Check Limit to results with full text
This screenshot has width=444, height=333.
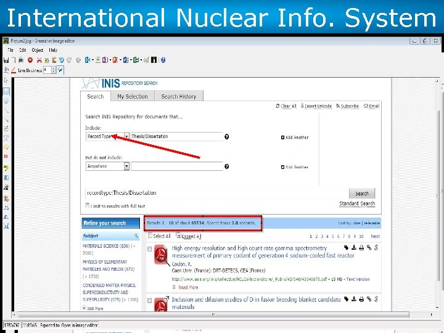pos(87,205)
